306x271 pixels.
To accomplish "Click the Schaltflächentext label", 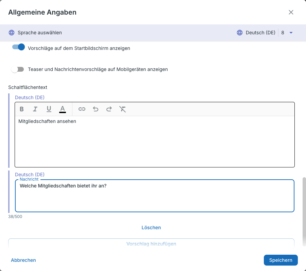I will pos(28,87).
